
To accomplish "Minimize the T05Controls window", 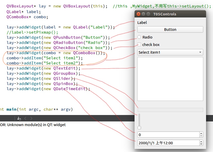I will [143, 14].
